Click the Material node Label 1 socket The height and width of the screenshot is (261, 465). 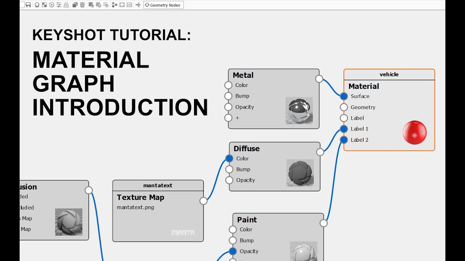(x=344, y=129)
